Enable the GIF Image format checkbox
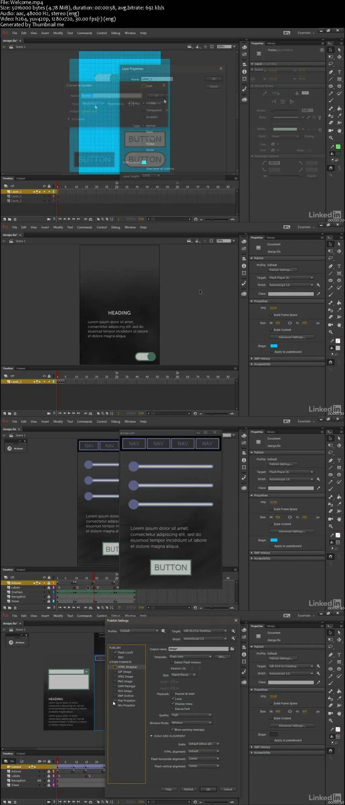The width and height of the screenshot is (345, 805). tap(115, 672)
